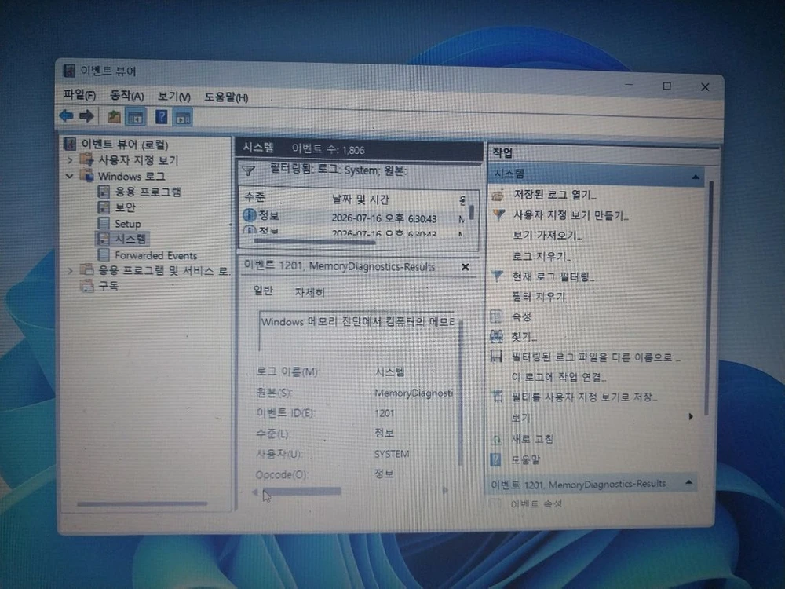Click the 구독 subscriptions icon
The width and height of the screenshot is (785, 589).
[x=86, y=286]
